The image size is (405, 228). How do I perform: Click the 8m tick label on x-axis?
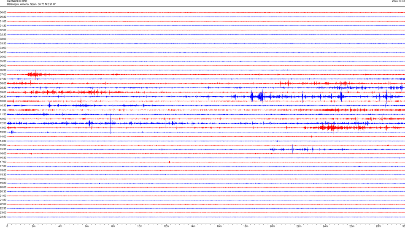click(x=113, y=226)
